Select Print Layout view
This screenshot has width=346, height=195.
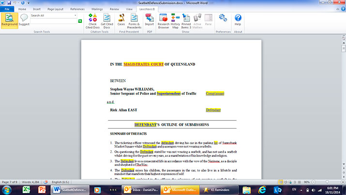pyautogui.click(x=281, y=182)
